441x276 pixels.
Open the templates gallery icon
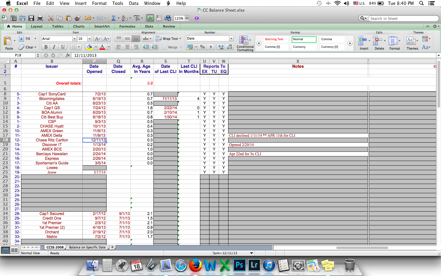click(x=13, y=18)
